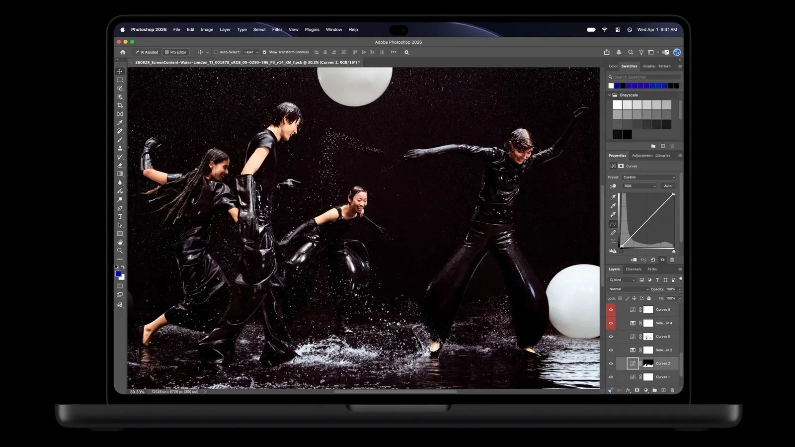Hide the Curves 8 layer

click(611, 310)
